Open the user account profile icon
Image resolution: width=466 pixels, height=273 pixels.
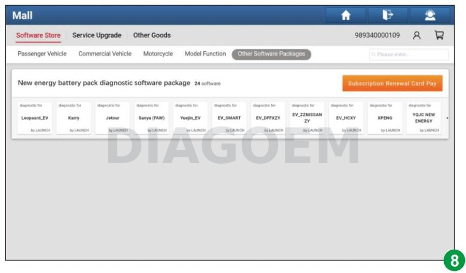[417, 35]
